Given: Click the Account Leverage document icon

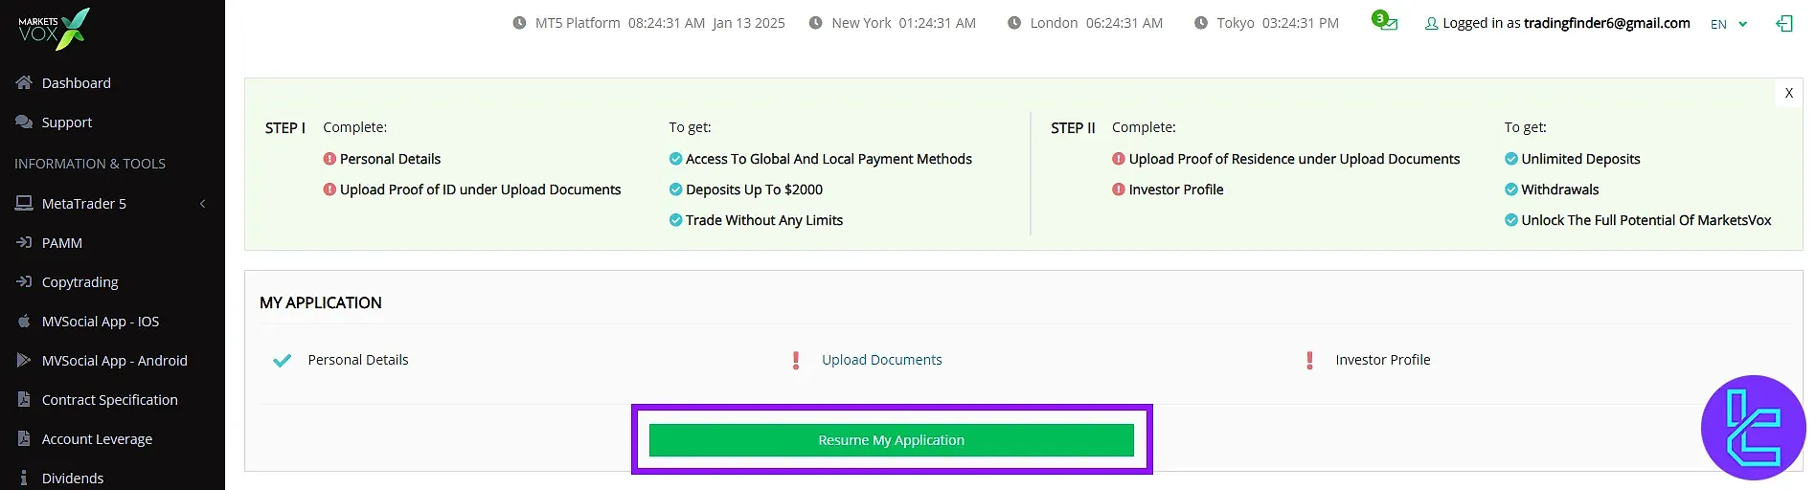Looking at the screenshot, I should (x=24, y=438).
